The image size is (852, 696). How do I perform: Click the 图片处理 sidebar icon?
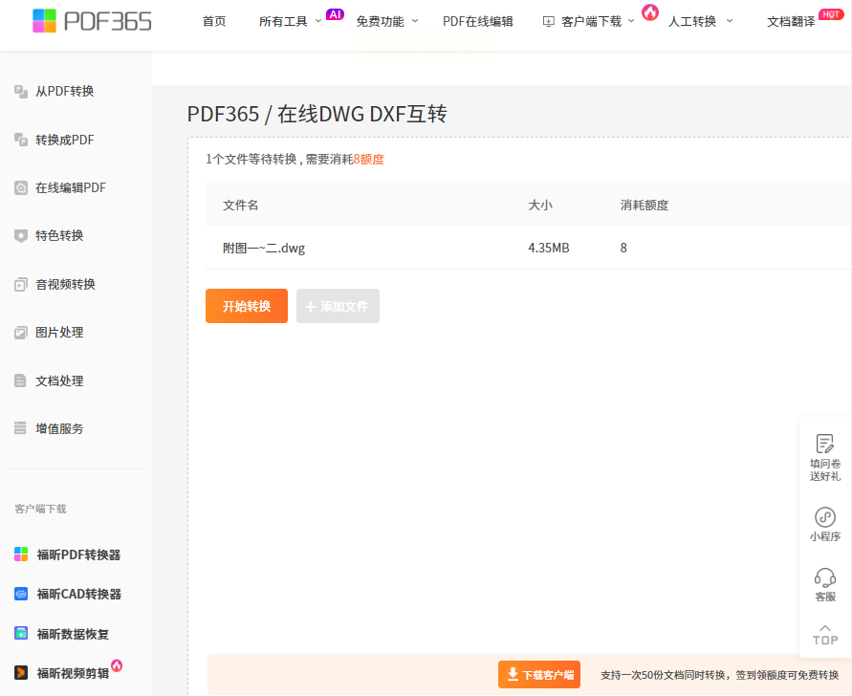coord(21,333)
